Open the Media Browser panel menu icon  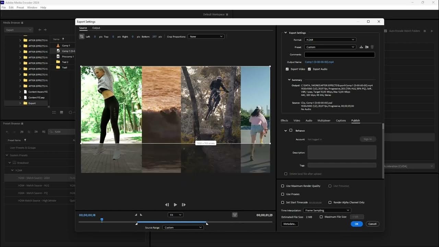pos(22,23)
